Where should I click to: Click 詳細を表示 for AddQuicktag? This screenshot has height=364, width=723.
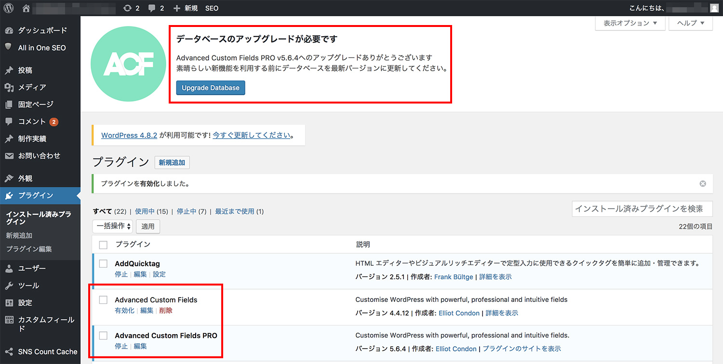[x=495, y=277]
